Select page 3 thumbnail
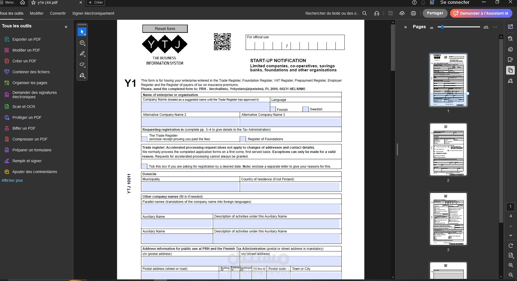Viewport: 517px width, 281px height. click(448, 219)
